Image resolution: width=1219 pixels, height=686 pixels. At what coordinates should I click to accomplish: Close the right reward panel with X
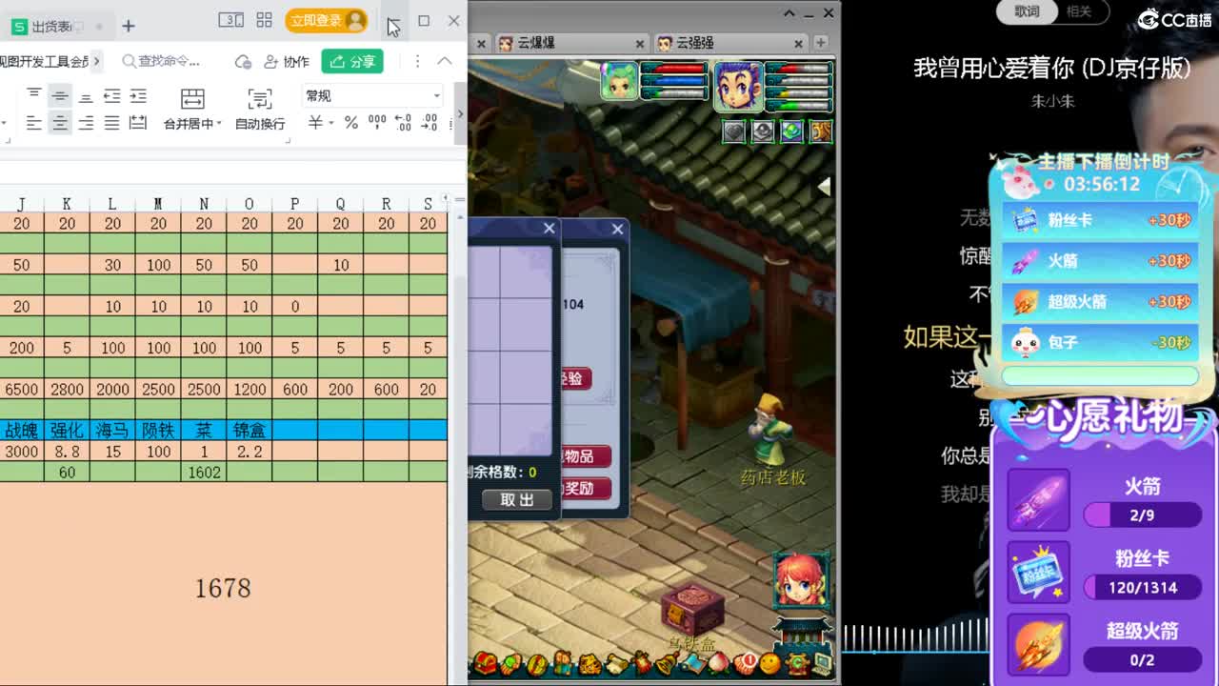pos(617,229)
